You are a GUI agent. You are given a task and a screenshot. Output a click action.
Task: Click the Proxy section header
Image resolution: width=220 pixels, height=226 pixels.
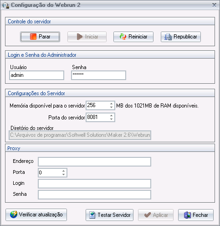(x=110, y=148)
